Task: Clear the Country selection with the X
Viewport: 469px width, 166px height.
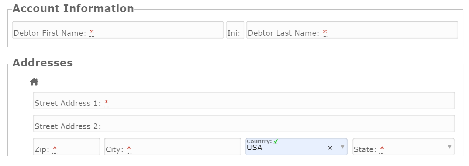Action: coord(330,148)
